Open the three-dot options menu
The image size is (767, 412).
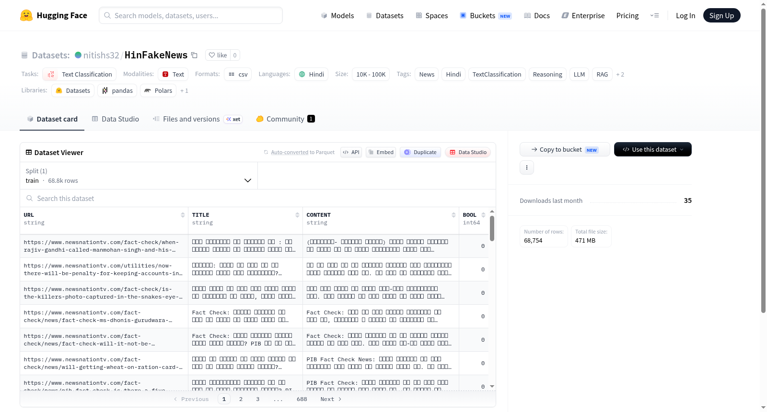(x=527, y=167)
